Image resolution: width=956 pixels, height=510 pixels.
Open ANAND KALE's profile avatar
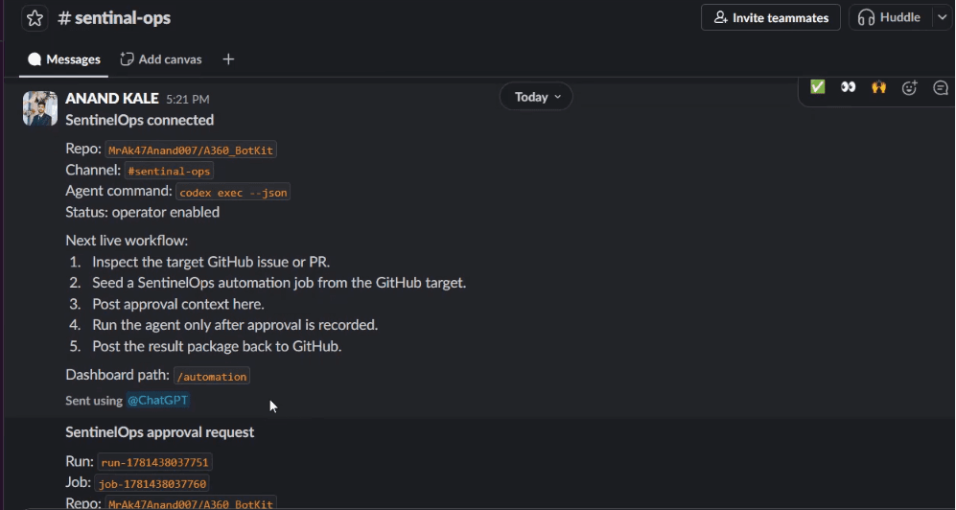pyautogui.click(x=40, y=108)
